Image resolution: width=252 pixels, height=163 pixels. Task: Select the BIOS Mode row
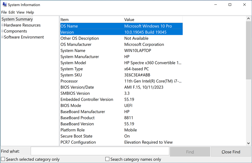[x=121, y=105]
